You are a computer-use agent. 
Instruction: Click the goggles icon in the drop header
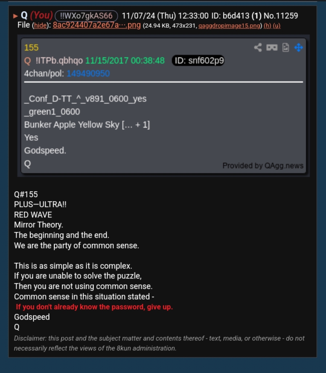[x=272, y=48]
